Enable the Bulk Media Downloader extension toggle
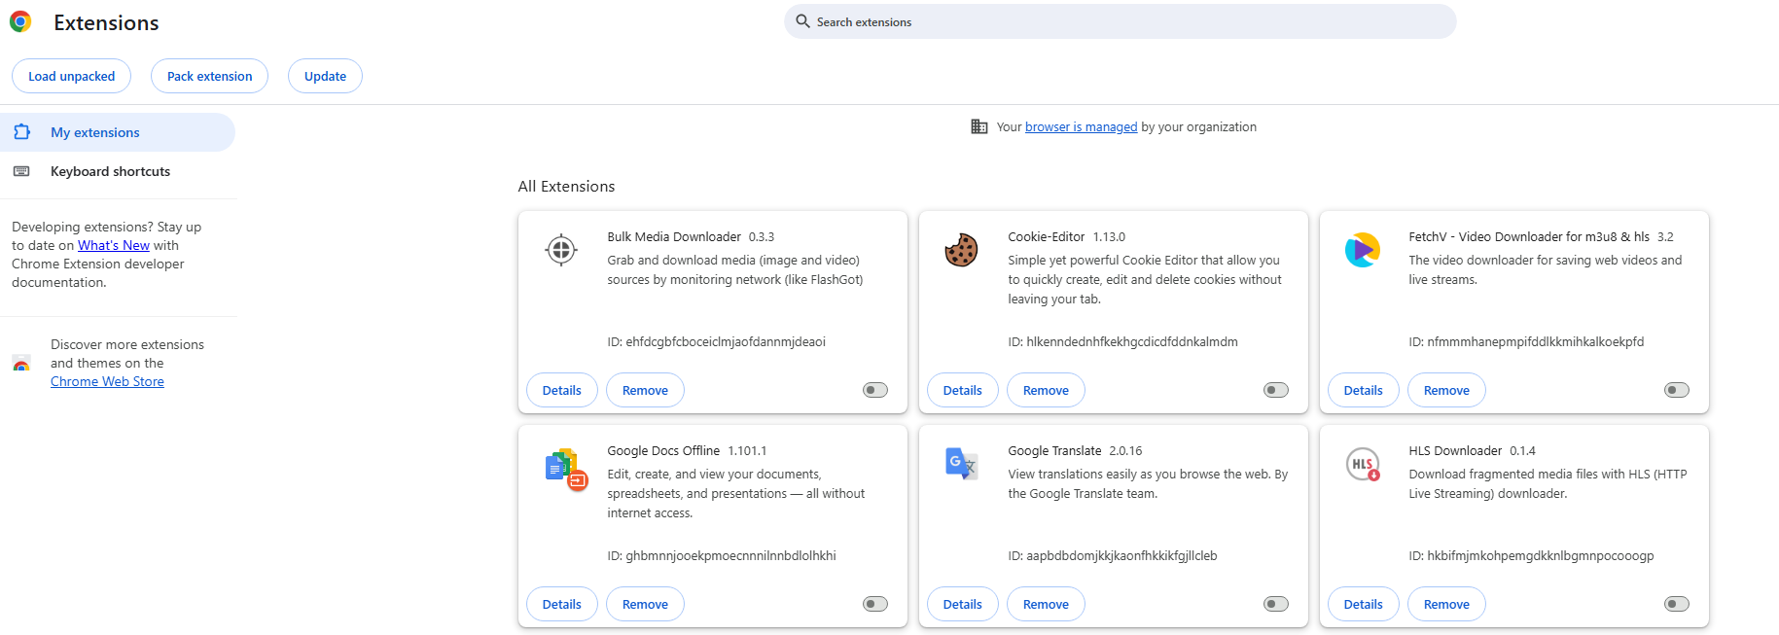 tap(875, 390)
